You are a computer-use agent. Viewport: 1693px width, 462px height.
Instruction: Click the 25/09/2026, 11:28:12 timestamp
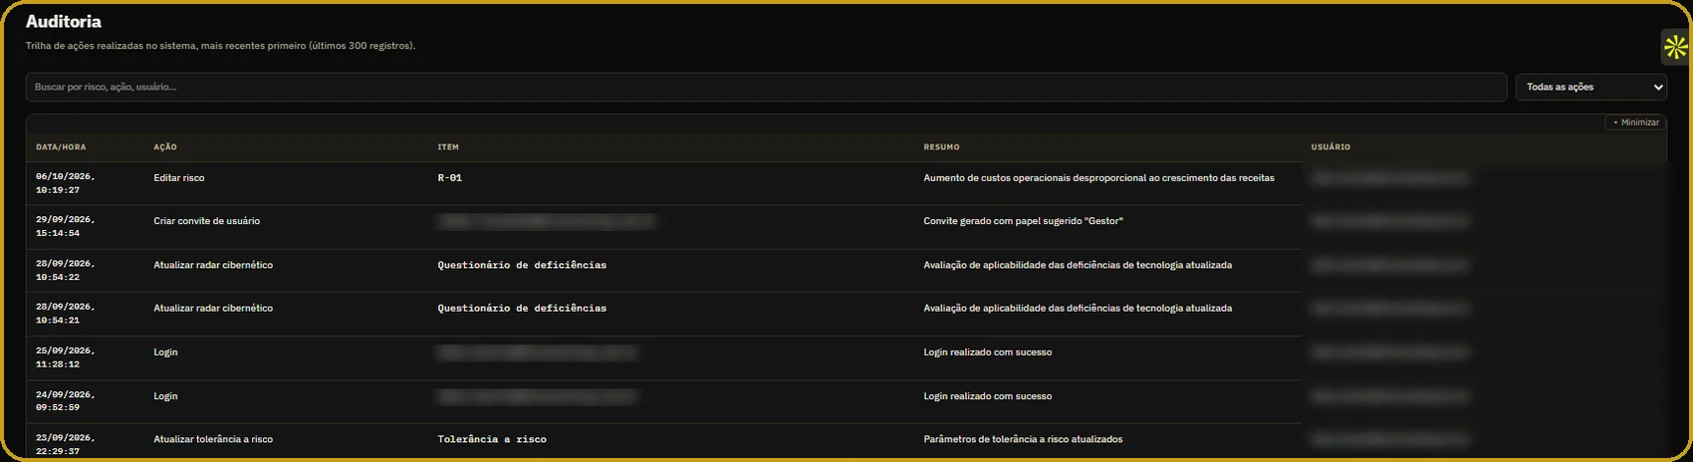coord(66,357)
